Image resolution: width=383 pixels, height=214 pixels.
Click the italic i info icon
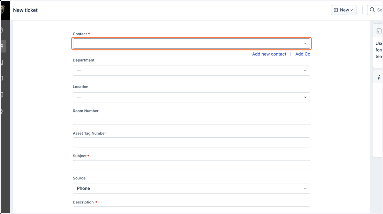(379, 77)
